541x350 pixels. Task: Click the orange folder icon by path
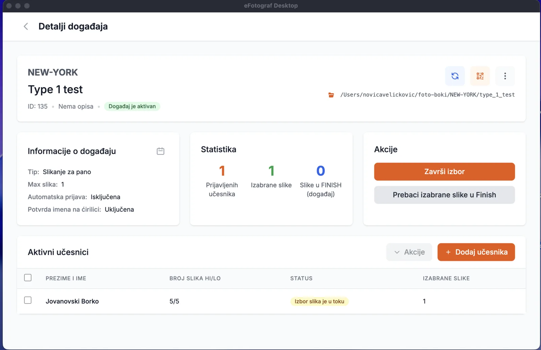331,95
